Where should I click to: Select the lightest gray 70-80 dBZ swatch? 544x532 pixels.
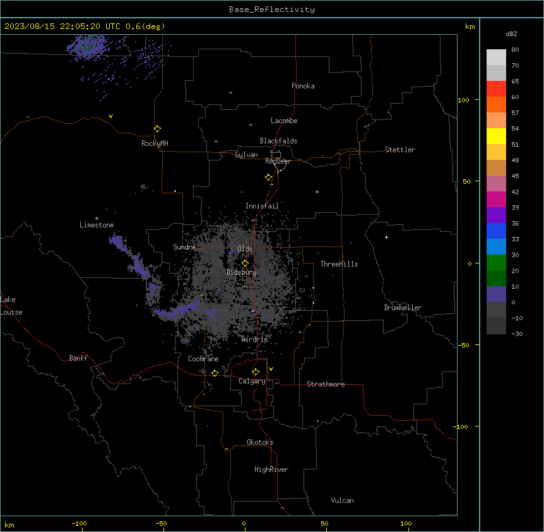[496, 57]
